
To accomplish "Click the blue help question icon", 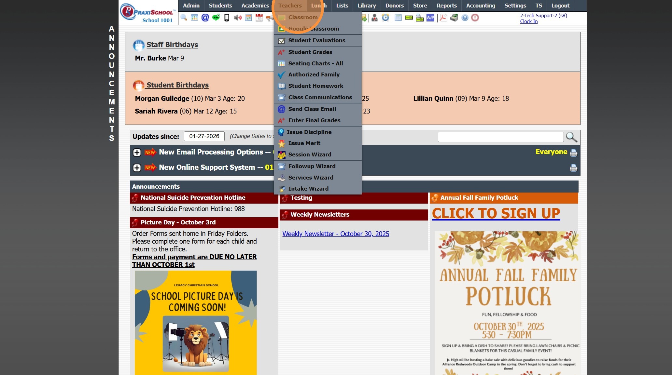I will click(x=465, y=18).
